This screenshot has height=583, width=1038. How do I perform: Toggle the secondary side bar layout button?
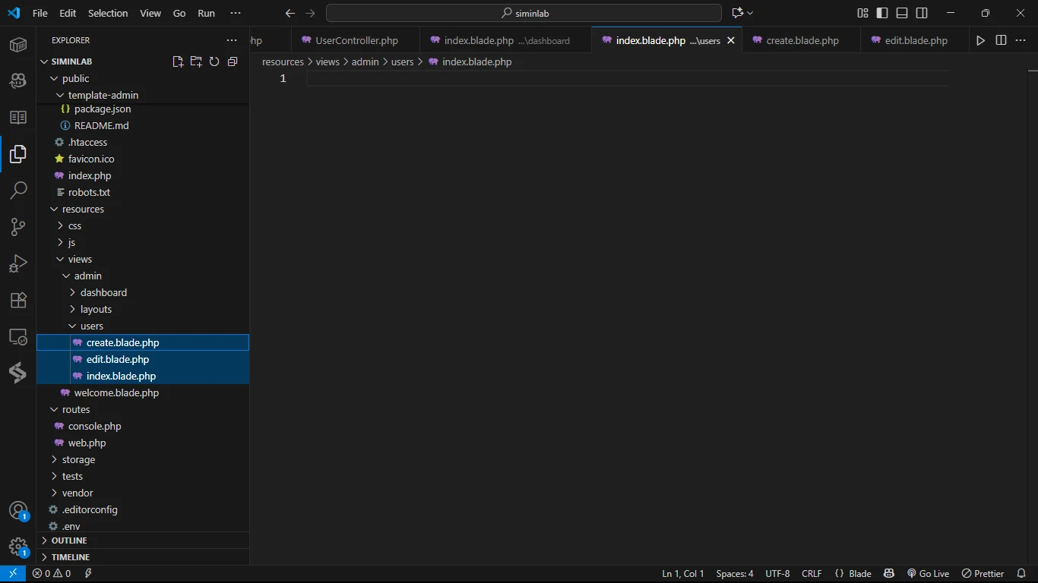coord(922,13)
